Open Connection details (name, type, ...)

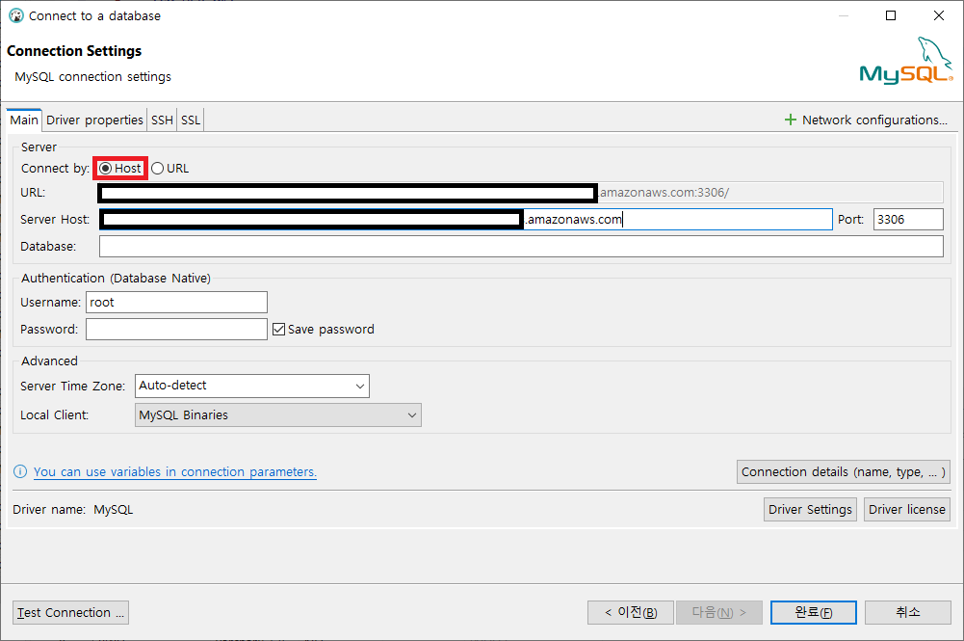click(x=844, y=471)
